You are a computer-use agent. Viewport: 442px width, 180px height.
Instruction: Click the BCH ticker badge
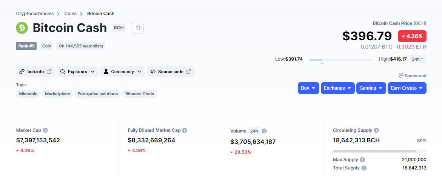(119, 28)
